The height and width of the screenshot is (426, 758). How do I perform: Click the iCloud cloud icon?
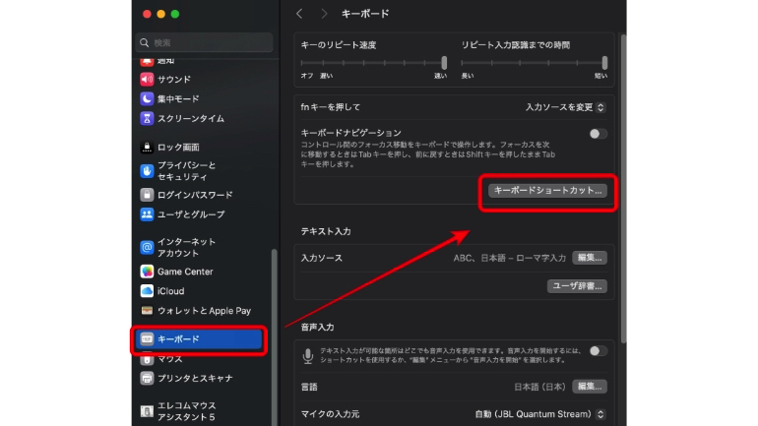[x=147, y=291]
